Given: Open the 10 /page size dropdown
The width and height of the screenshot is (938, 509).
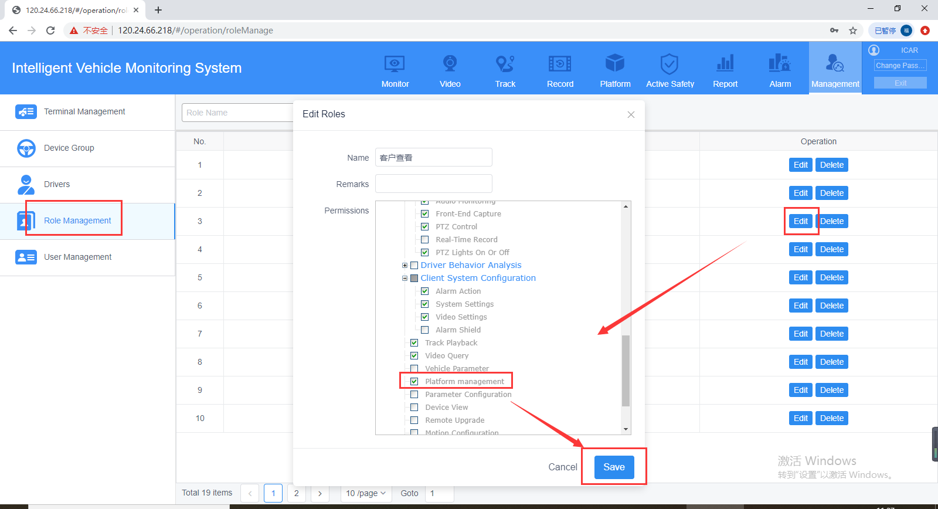Looking at the screenshot, I should pyautogui.click(x=365, y=493).
